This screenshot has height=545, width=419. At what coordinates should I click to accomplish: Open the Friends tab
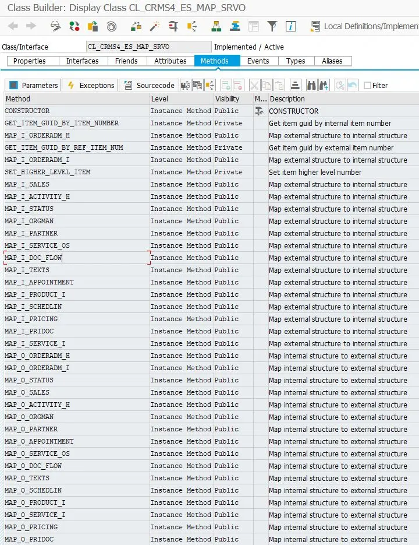126,61
